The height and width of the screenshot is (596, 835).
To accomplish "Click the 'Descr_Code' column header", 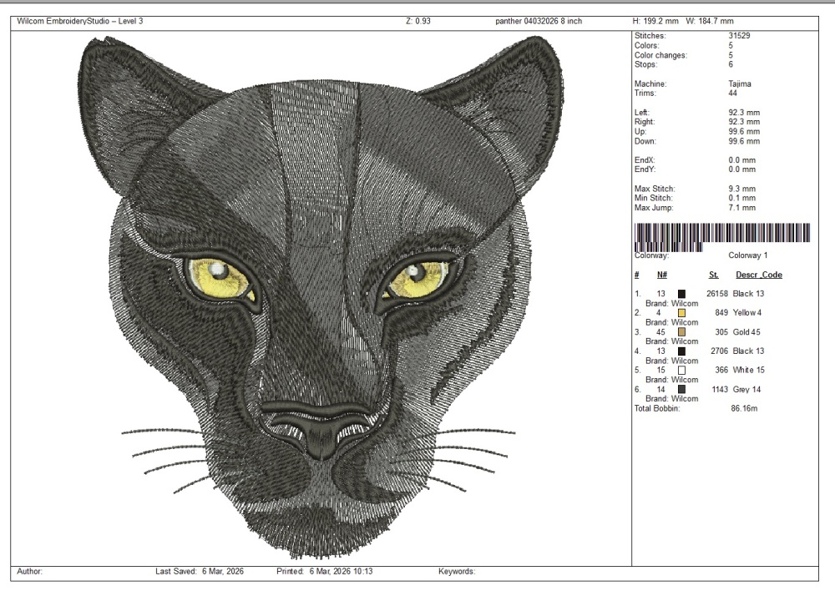I will tap(758, 275).
